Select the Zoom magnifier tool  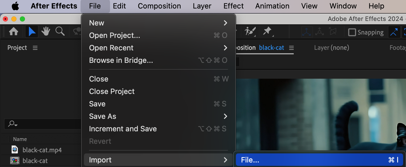coord(60,32)
